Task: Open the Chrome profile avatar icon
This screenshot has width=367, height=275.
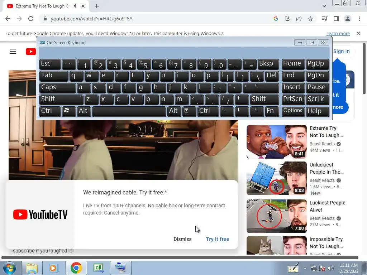Action: 348,19
